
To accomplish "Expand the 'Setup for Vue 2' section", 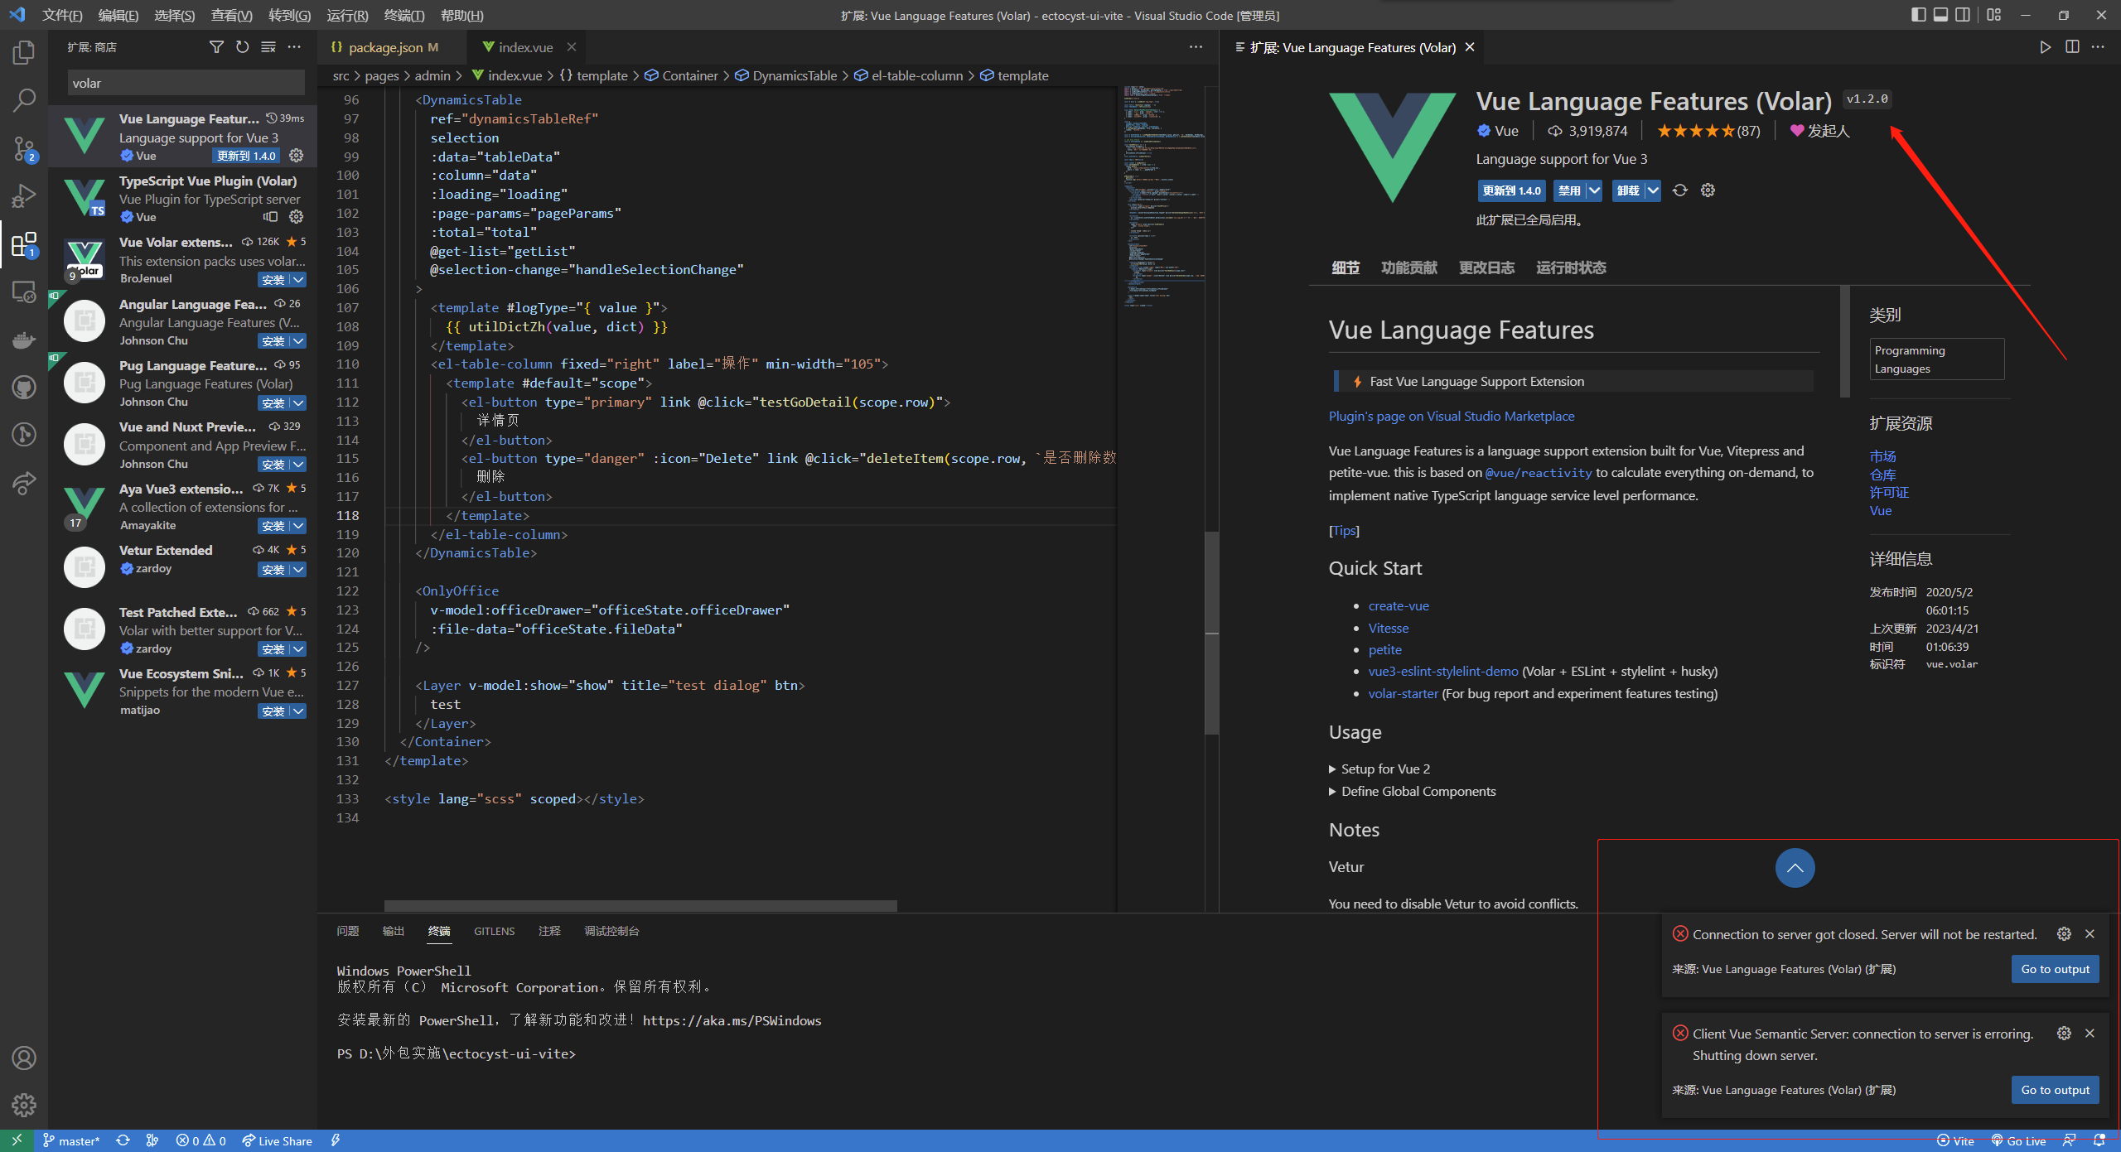I will [1384, 769].
